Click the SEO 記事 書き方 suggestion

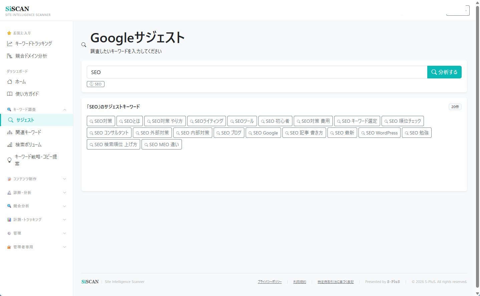point(304,133)
